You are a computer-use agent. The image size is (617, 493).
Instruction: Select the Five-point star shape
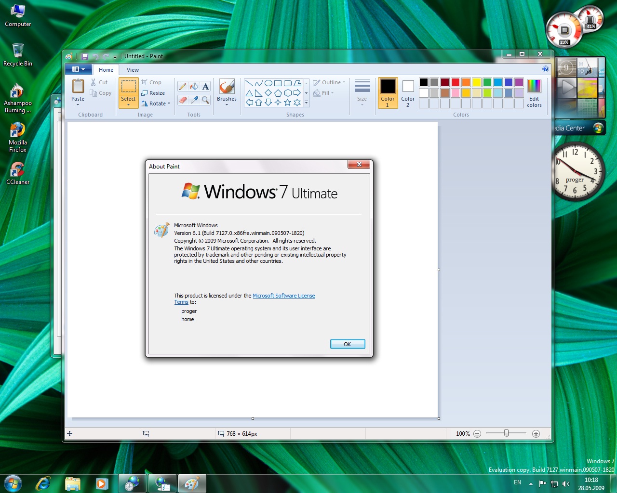(288, 103)
